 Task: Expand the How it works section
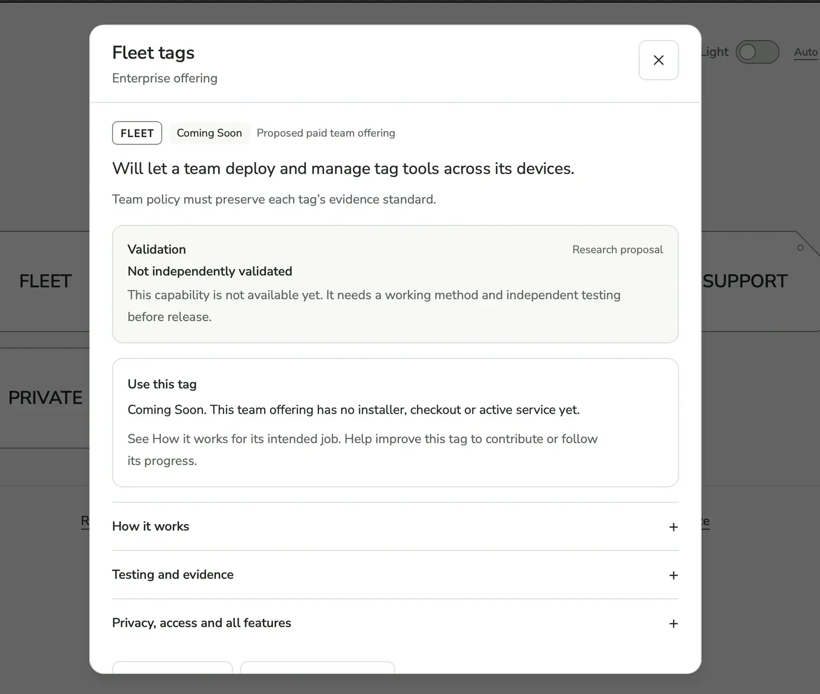[x=395, y=526]
